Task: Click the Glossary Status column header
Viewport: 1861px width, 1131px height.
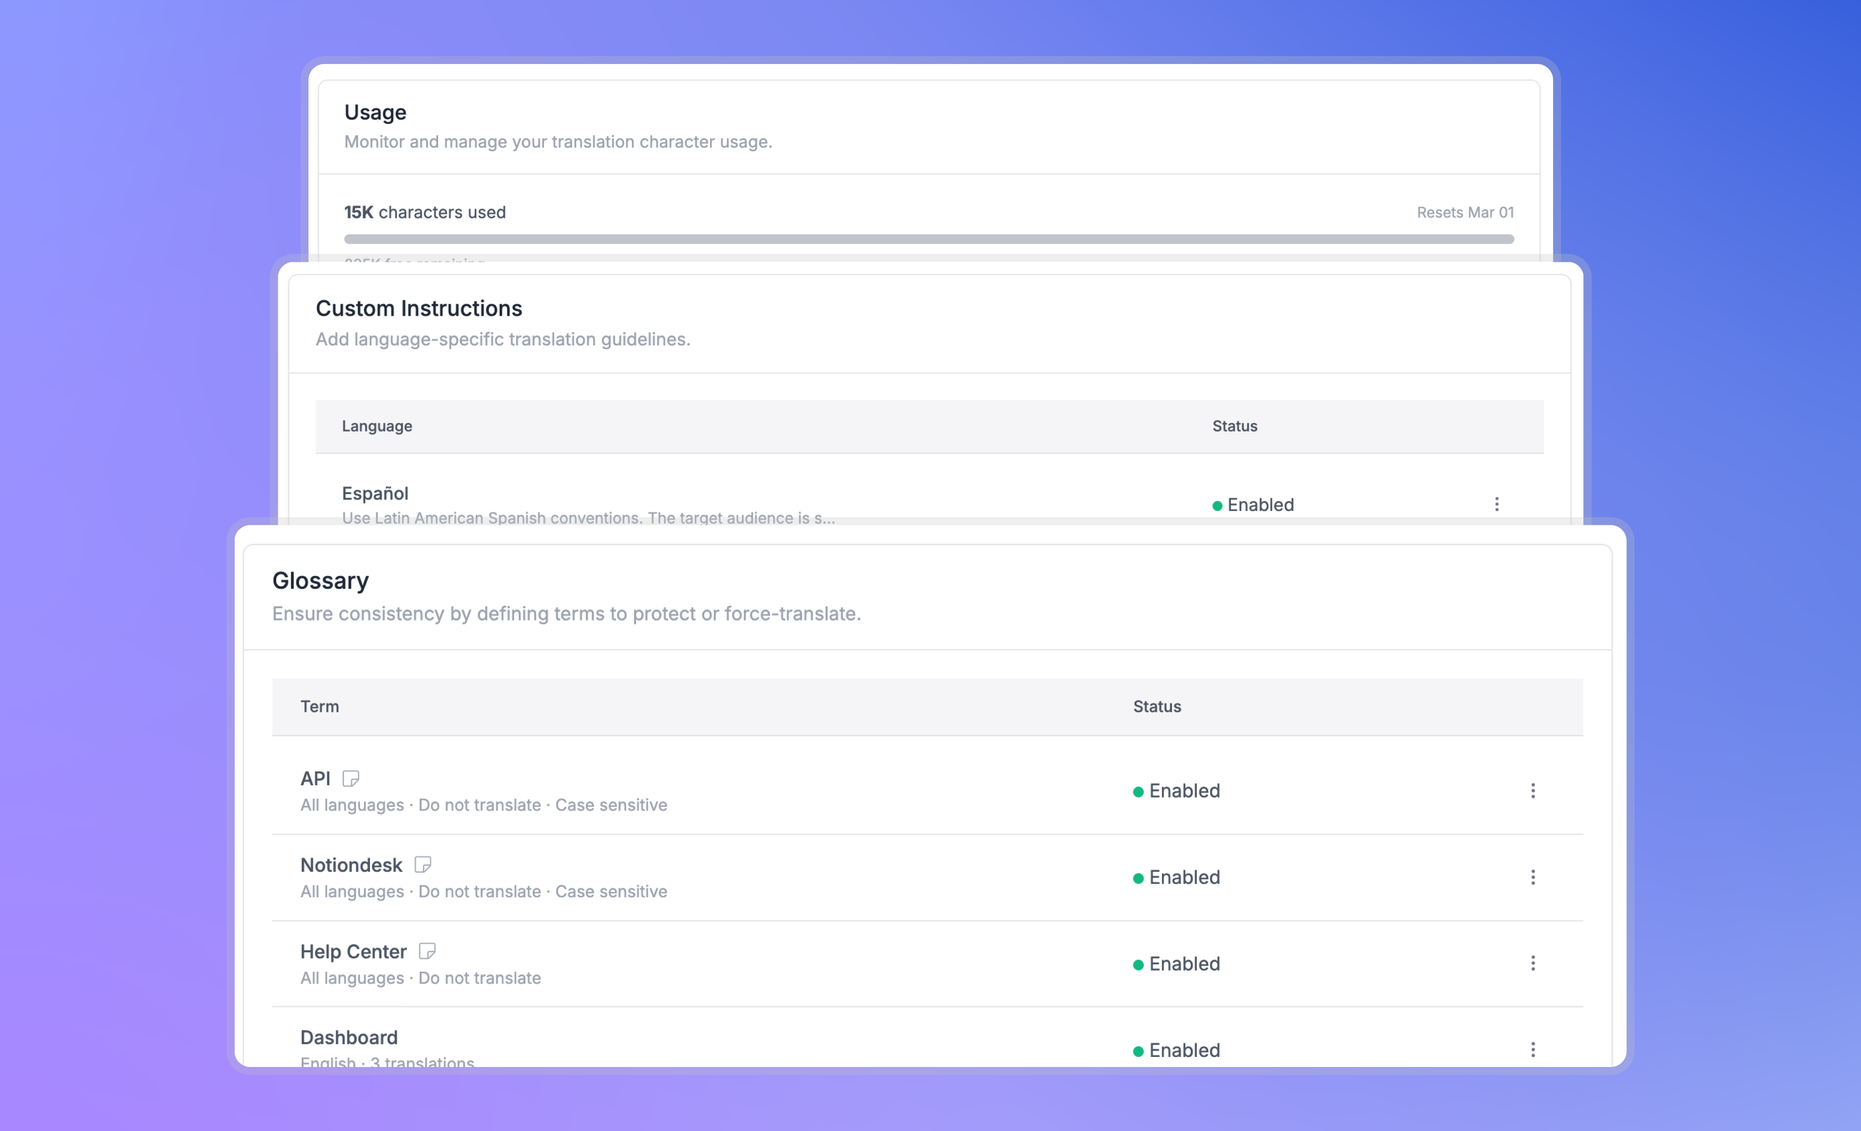Action: (x=1156, y=706)
